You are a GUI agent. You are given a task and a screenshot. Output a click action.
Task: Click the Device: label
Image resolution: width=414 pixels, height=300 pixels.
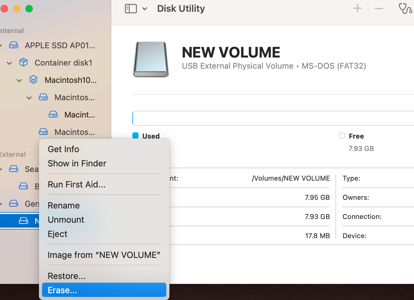pos(354,236)
